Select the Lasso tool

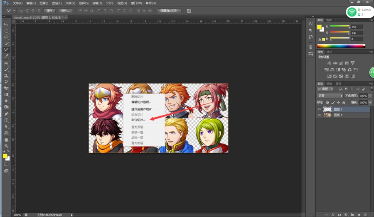(6, 37)
